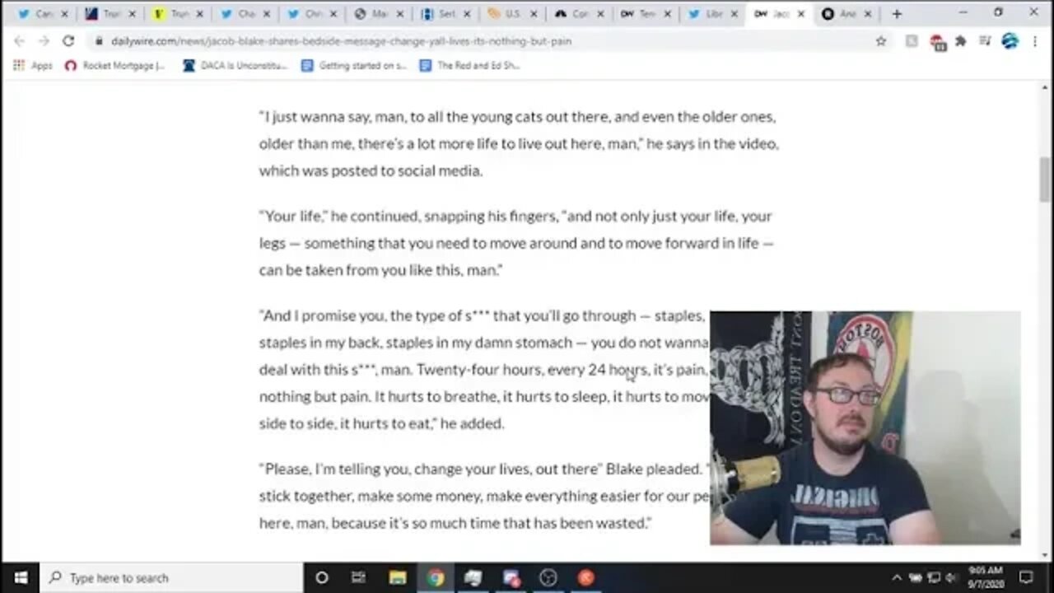Viewport: 1054px width, 593px height.
Task: Click the Type here to search box
Action: point(171,577)
